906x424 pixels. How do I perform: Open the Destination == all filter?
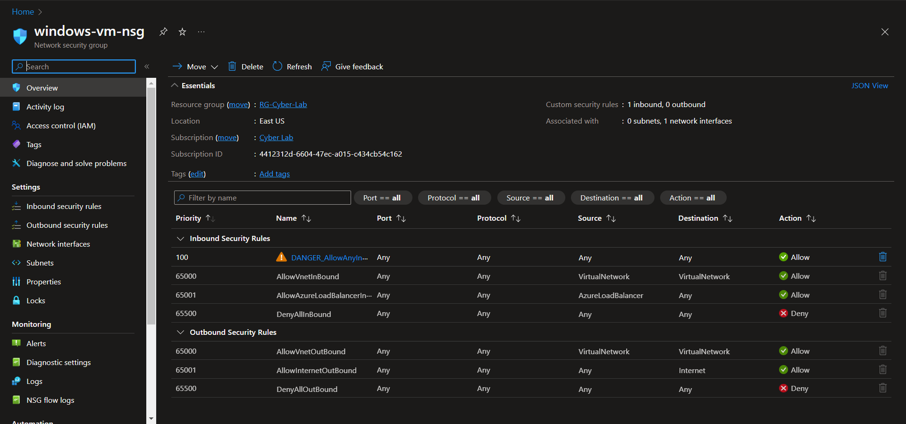point(612,198)
